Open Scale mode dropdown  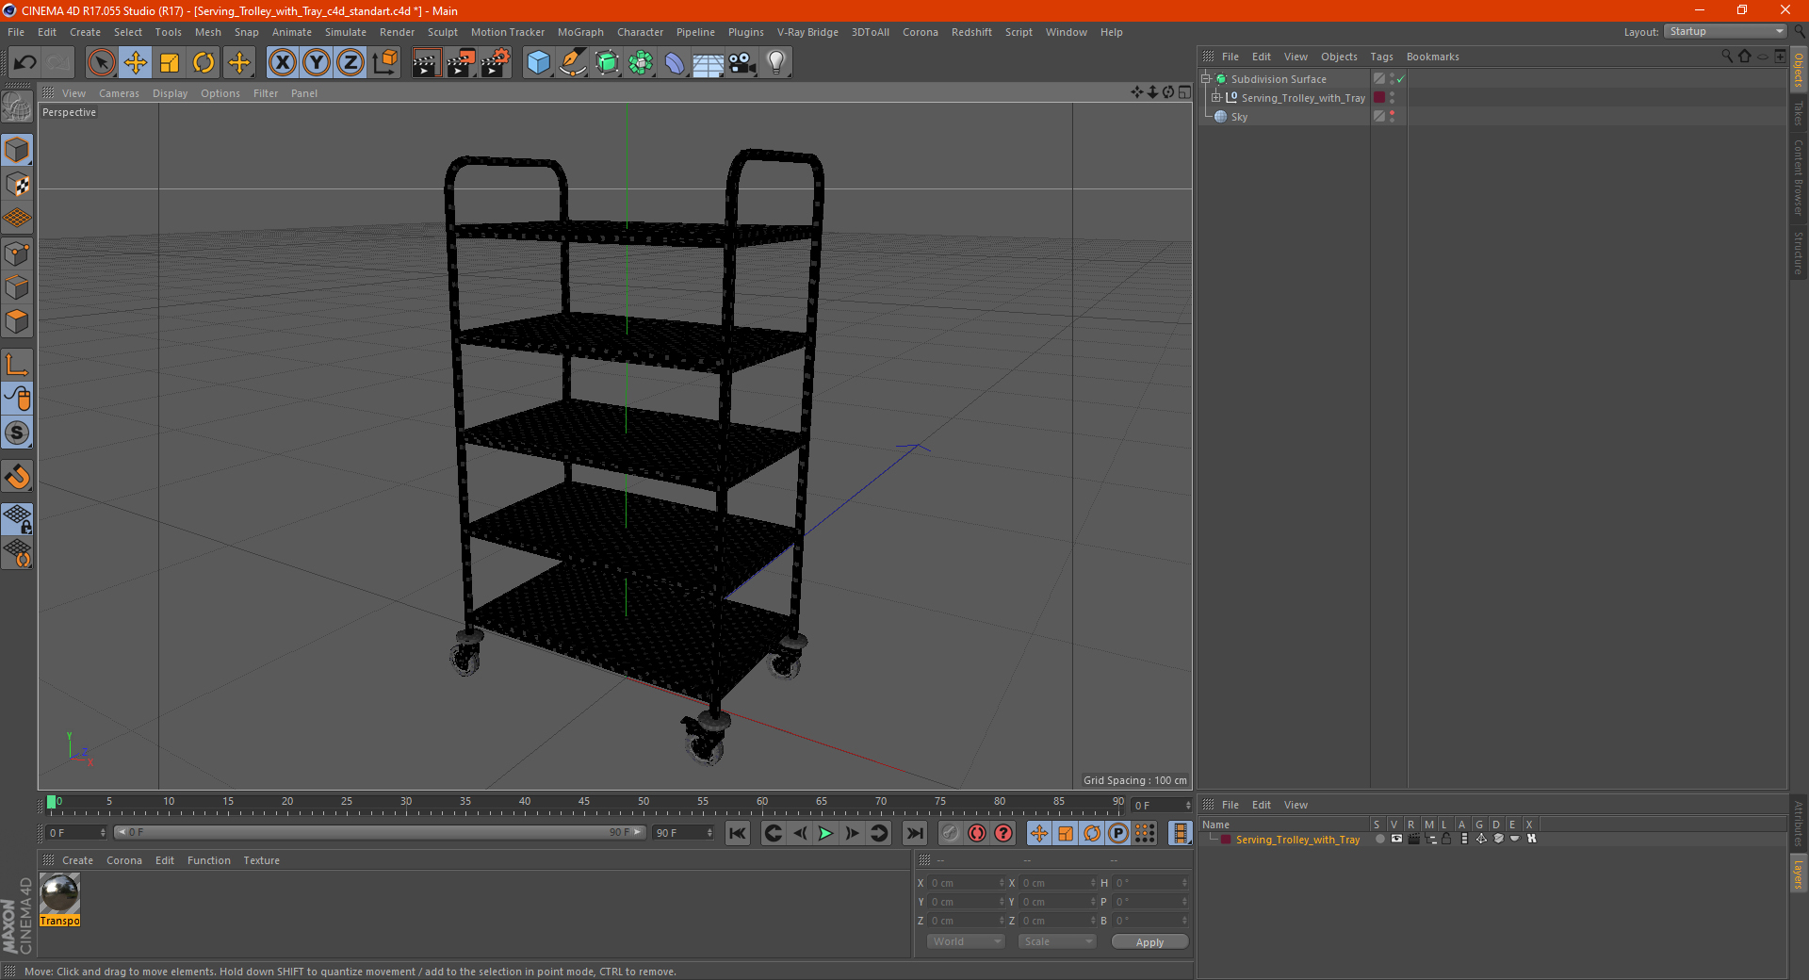click(x=1057, y=941)
